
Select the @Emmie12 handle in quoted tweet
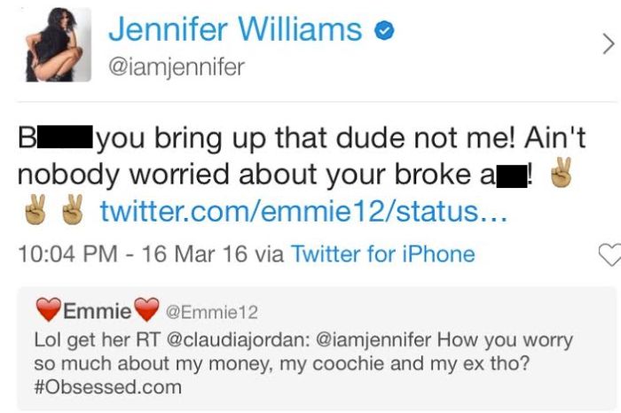[207, 313]
